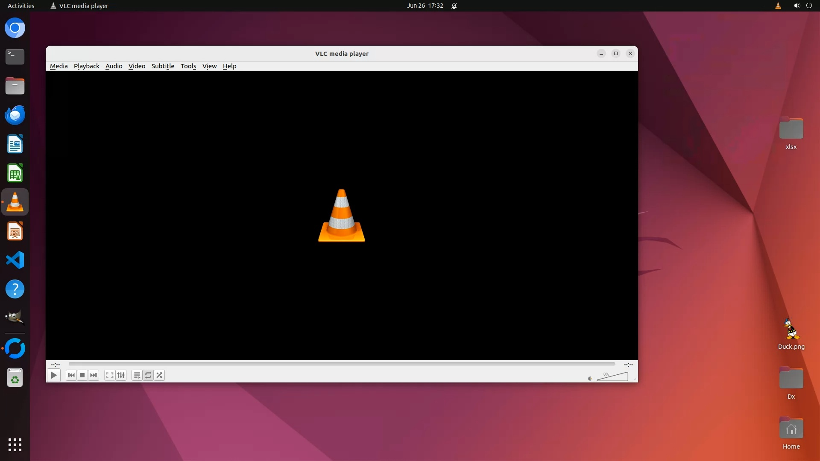Image resolution: width=820 pixels, height=461 pixels.
Task: Click the remaining time label at right
Action: [x=628, y=365]
